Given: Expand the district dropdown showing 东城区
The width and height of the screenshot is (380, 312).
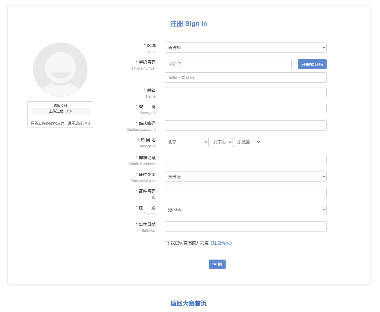Looking at the screenshot, I should [247, 142].
